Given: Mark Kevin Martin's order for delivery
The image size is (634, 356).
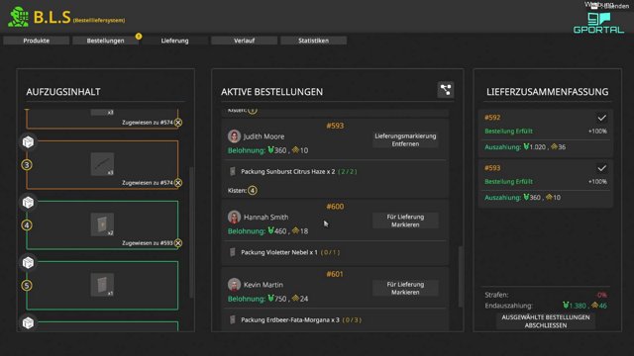Looking at the screenshot, I should point(405,288).
